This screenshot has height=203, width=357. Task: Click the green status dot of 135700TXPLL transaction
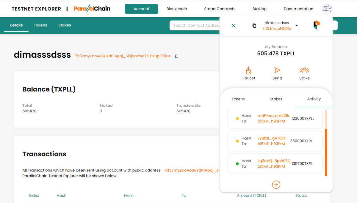(x=237, y=164)
